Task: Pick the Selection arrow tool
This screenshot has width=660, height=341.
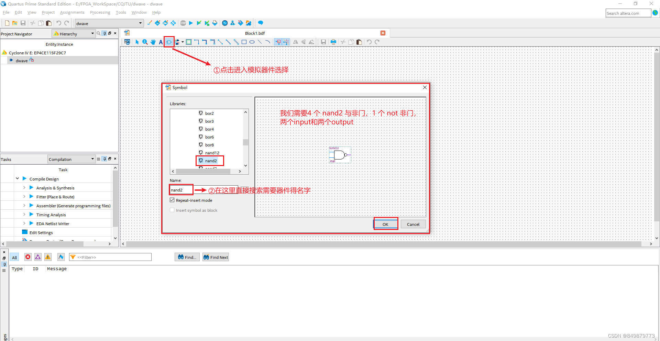Action: coord(137,42)
